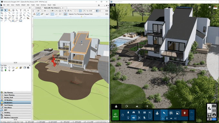Image resolution: width=219 pixels, height=123 pixels.
Task: Open Outdoor fence category in Lumion
Action: pyautogui.click(x=145, y=112)
